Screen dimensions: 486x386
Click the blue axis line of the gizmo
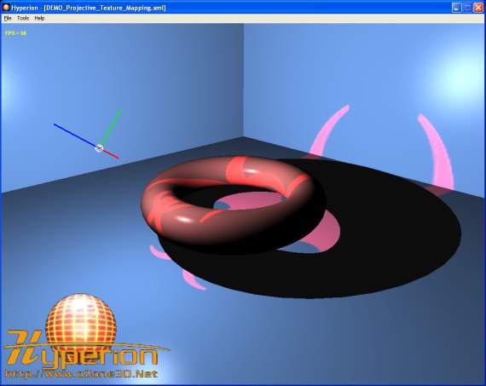click(x=75, y=135)
